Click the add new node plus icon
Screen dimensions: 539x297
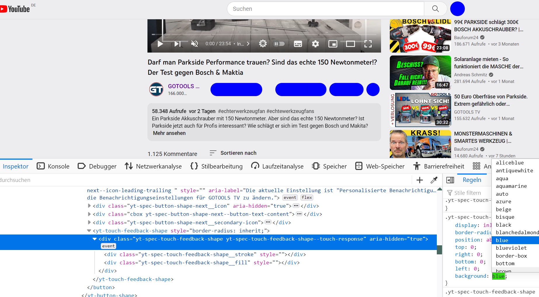pos(420,180)
